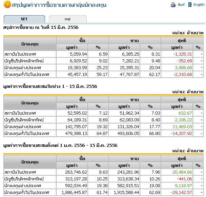Click the English language 'E' icon
This screenshot has height=197, width=206.
[x=190, y=5]
